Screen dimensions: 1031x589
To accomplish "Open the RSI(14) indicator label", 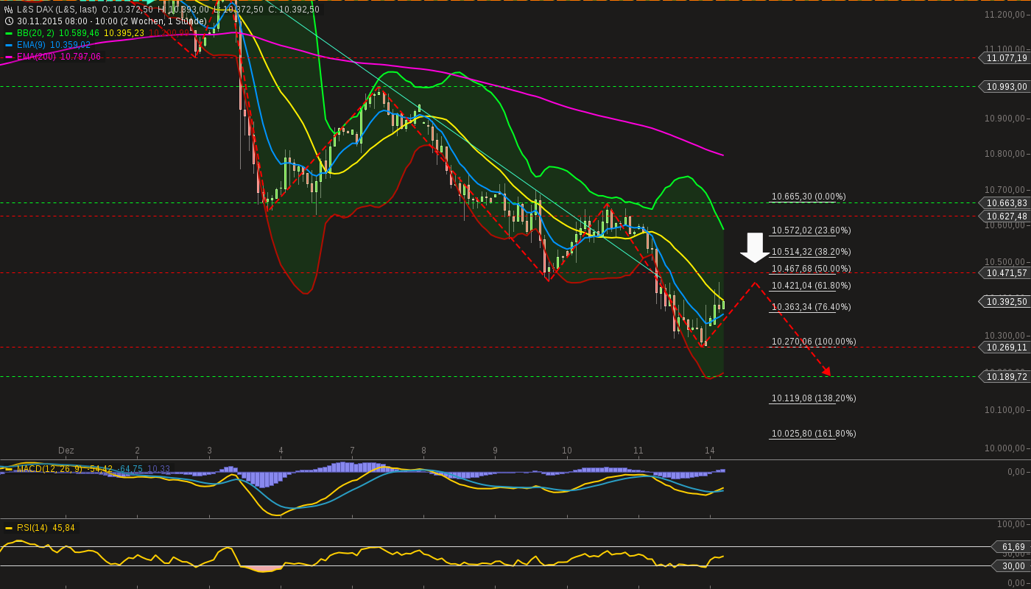I will coord(32,528).
